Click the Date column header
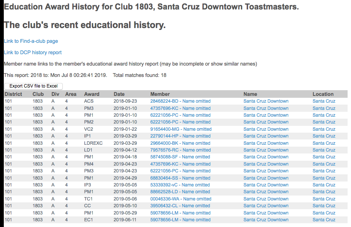The image size is (351, 227). coord(119,94)
